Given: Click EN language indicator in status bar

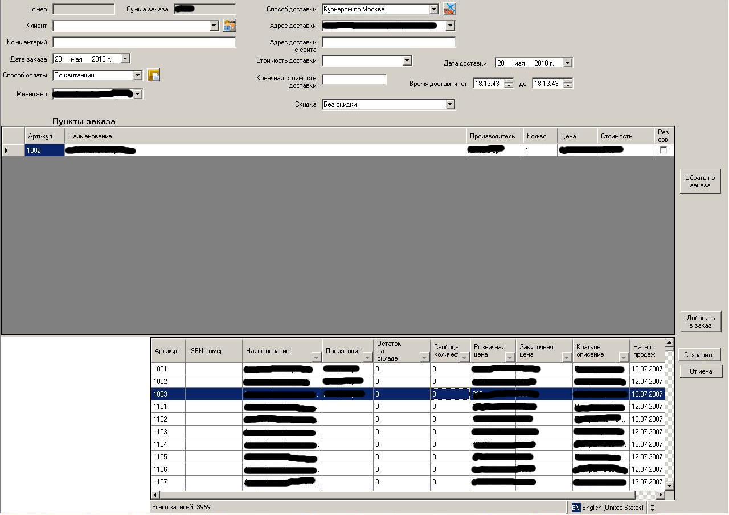Looking at the screenshot, I should [576, 508].
